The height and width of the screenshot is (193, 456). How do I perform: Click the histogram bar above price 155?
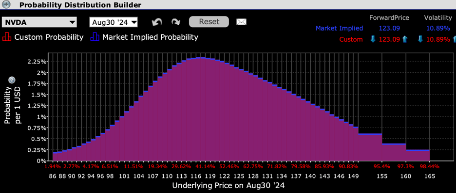click(370, 147)
